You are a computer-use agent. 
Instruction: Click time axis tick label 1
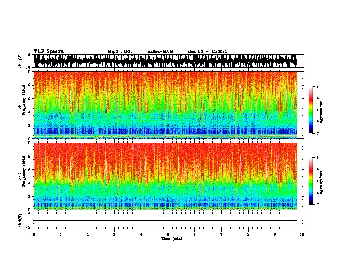(x=61, y=235)
